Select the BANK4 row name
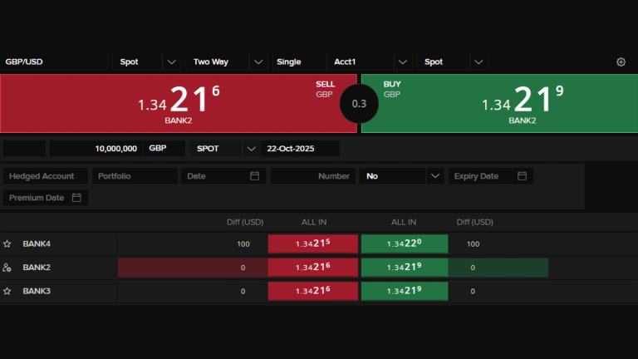 [37, 243]
